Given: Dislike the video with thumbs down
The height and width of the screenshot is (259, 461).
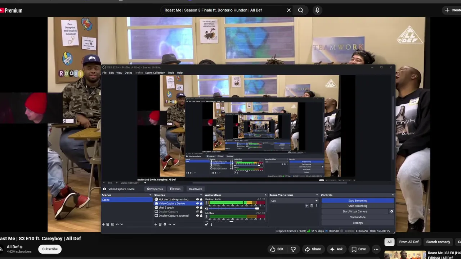Looking at the screenshot, I should [293, 249].
